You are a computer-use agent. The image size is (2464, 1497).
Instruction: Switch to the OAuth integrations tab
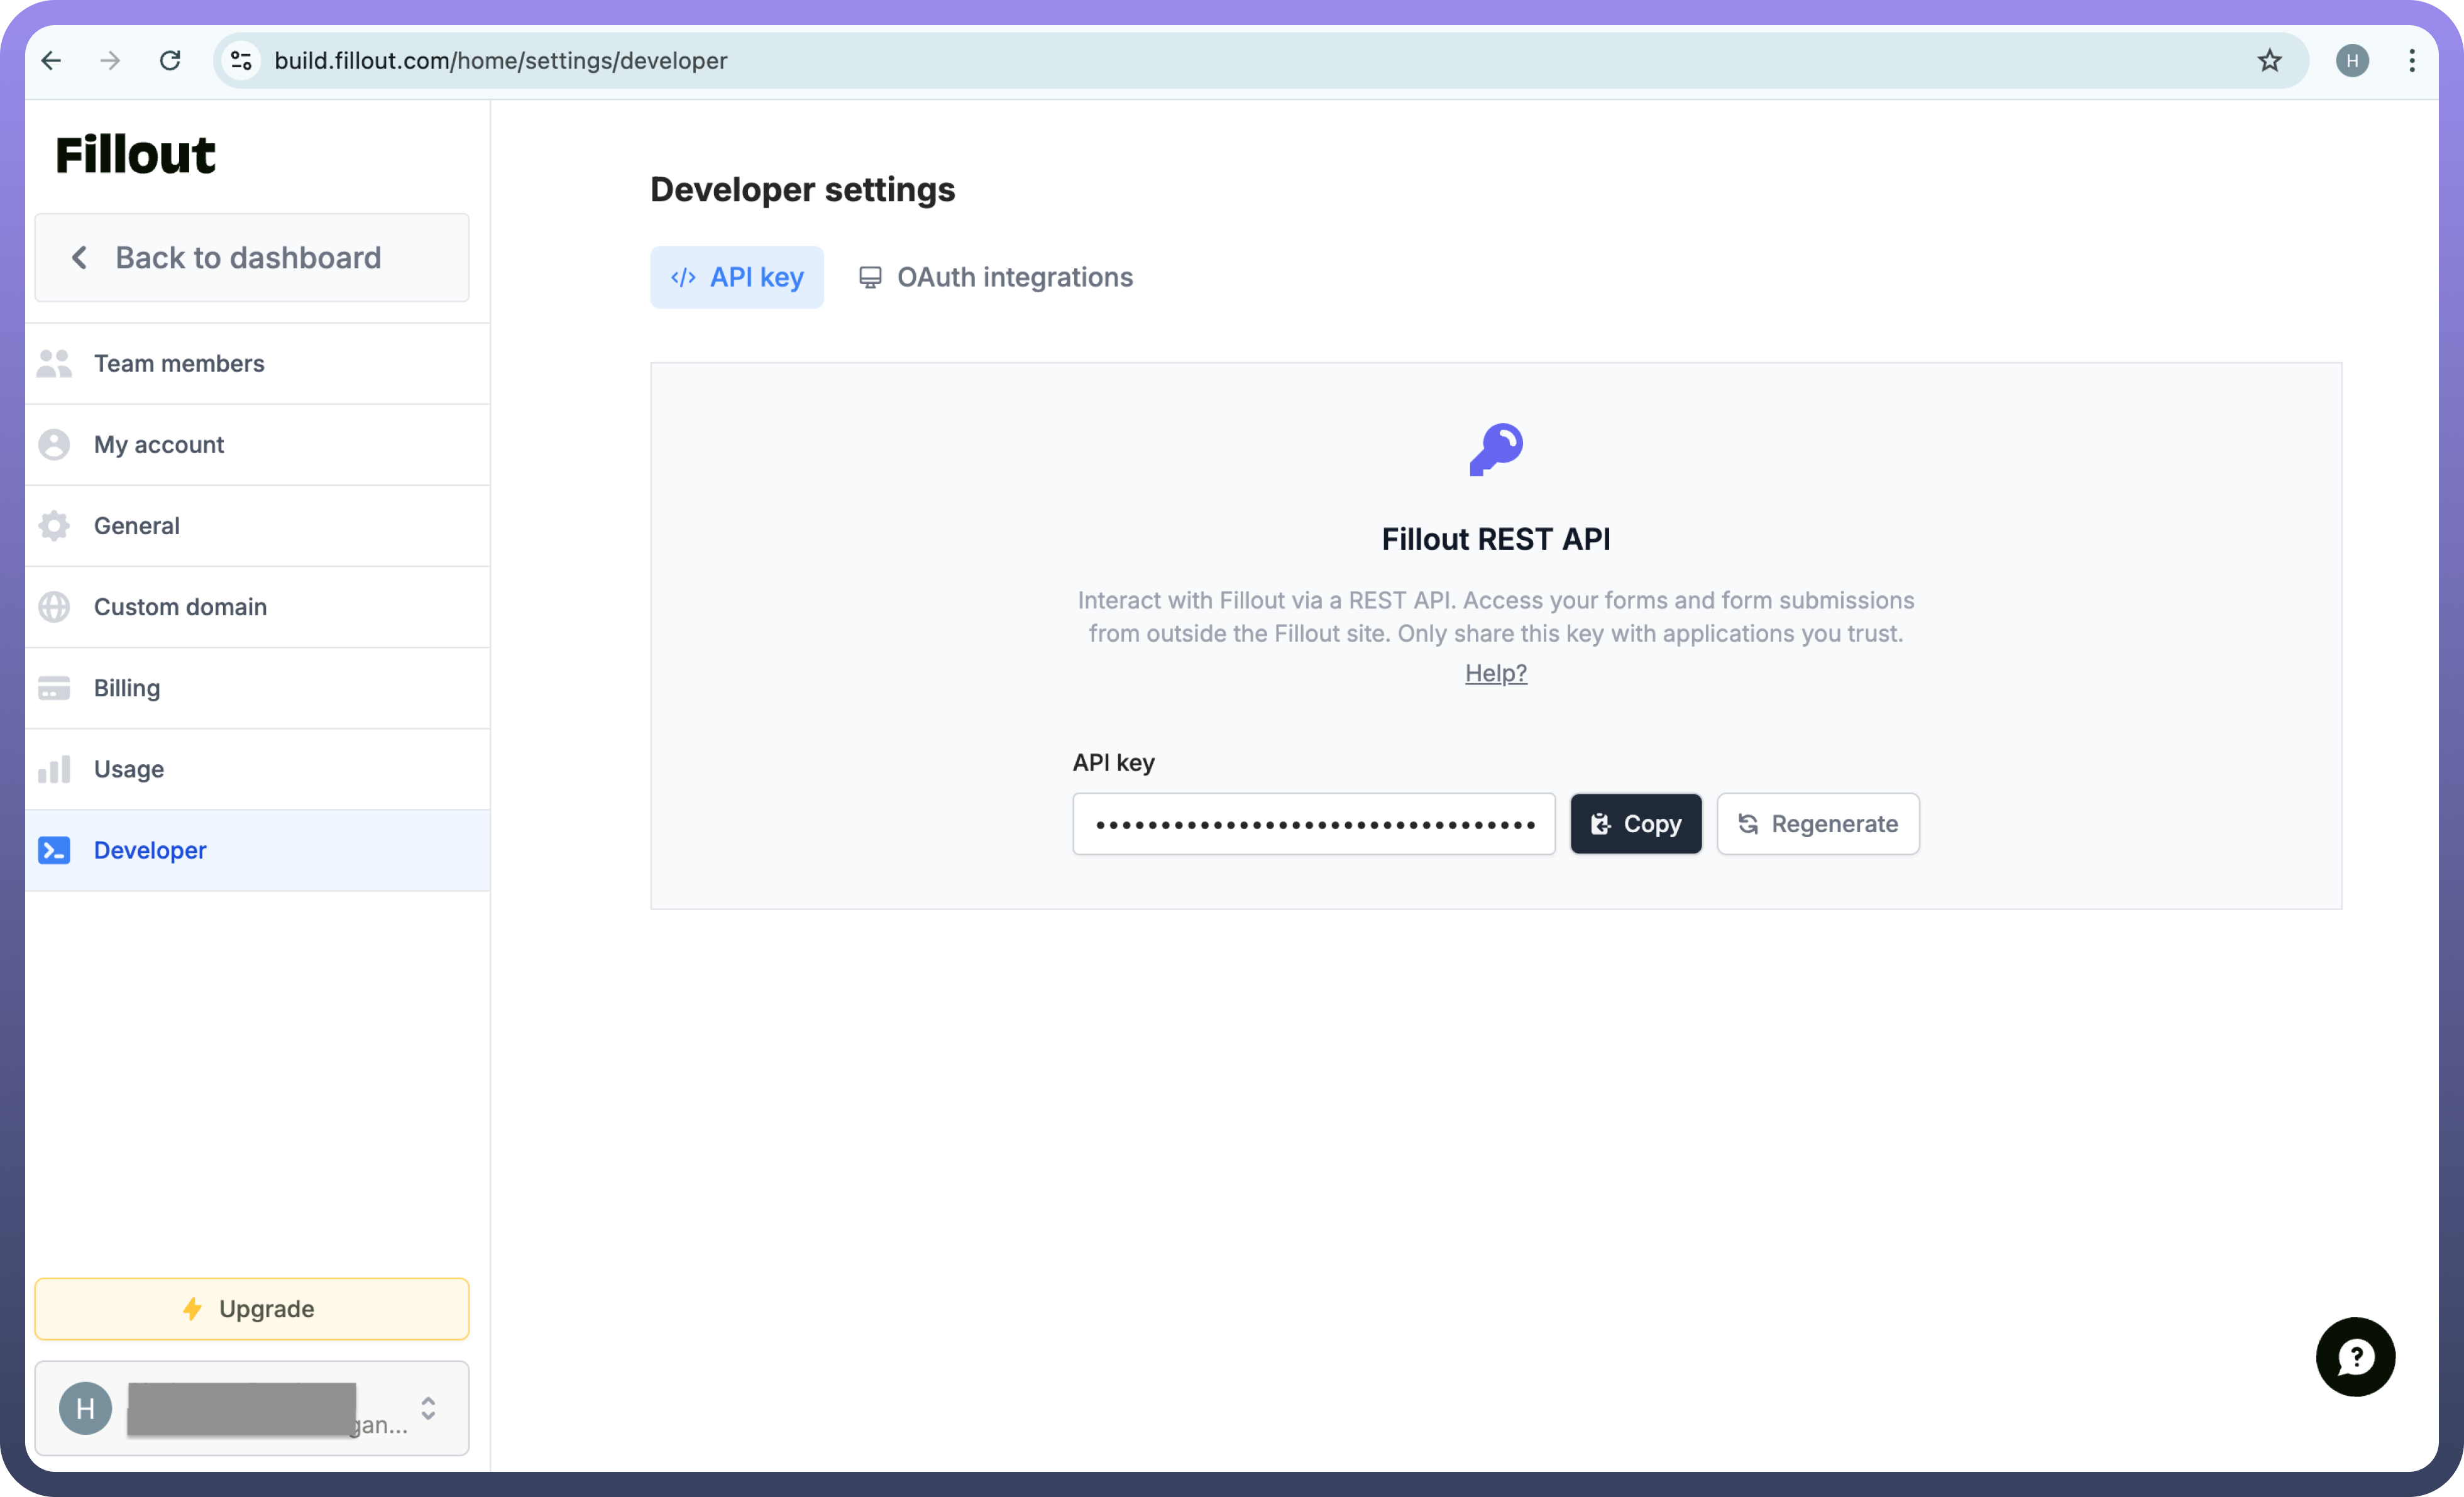point(996,277)
